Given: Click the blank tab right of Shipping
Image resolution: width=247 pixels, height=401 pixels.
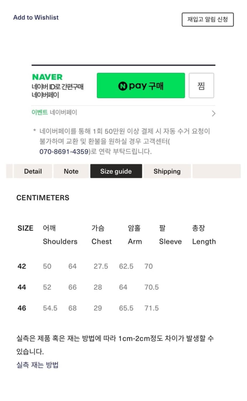Looking at the screenshot, I should click(216, 171).
